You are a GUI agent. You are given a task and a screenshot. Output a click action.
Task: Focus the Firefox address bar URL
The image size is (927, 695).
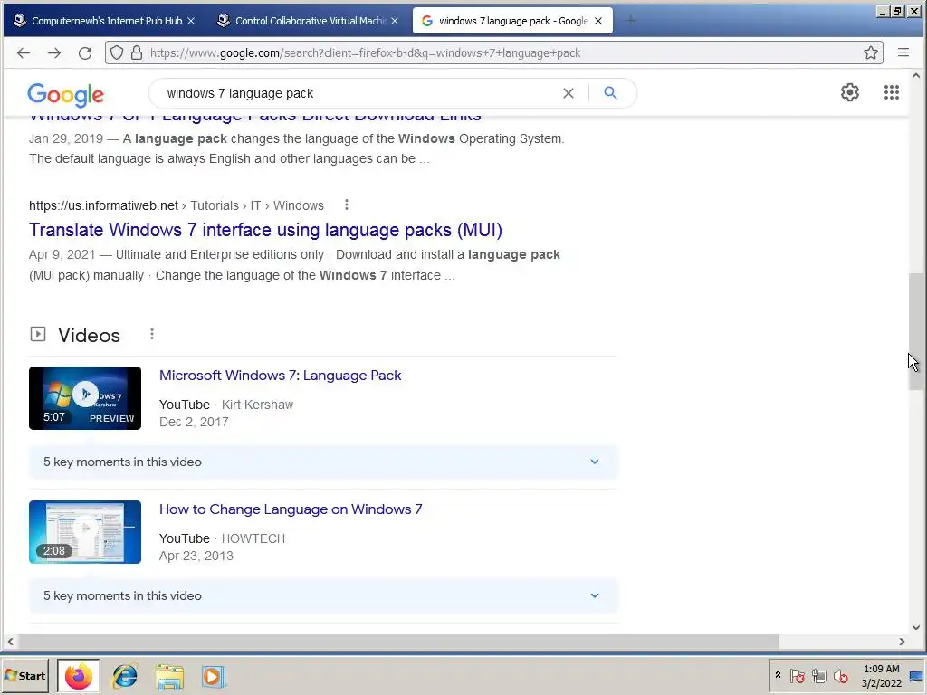pos(366,53)
